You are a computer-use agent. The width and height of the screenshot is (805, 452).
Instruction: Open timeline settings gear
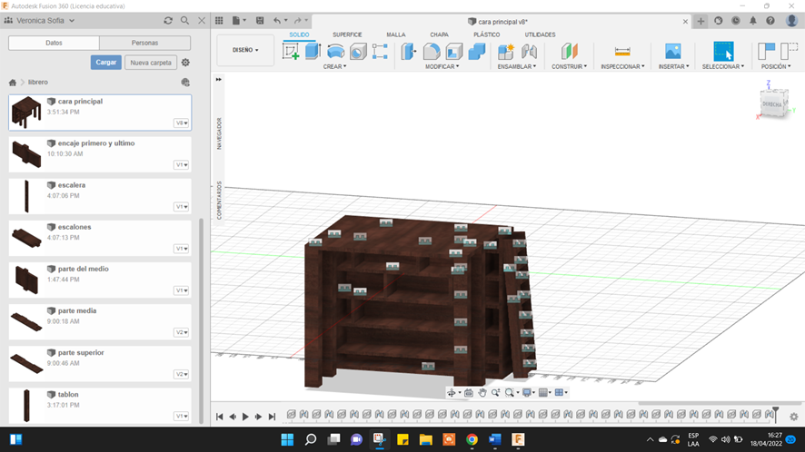tap(794, 417)
